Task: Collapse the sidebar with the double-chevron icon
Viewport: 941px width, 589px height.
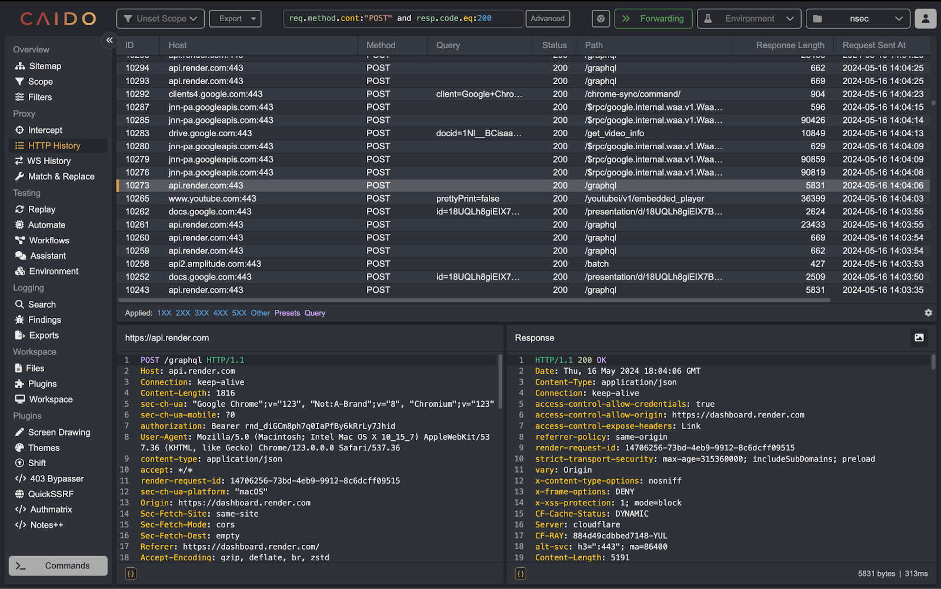Action: tap(109, 40)
